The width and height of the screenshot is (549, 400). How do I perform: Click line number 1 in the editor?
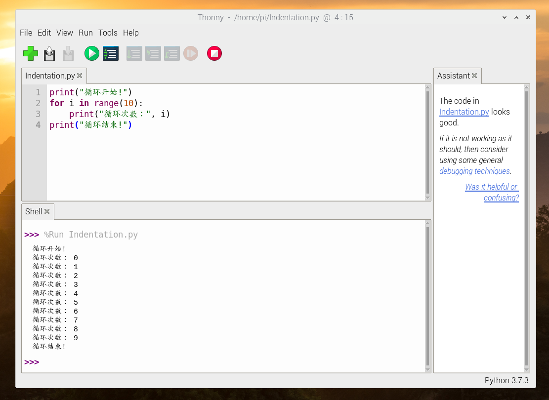click(38, 92)
